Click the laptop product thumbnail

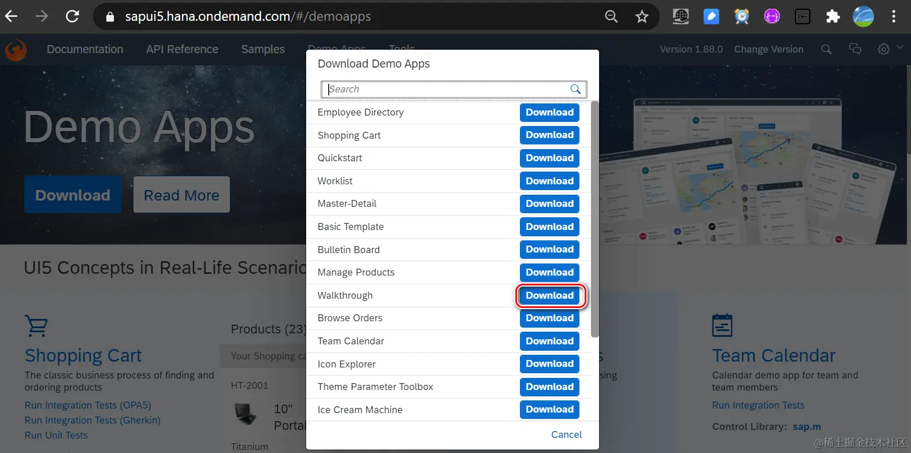pyautogui.click(x=246, y=414)
